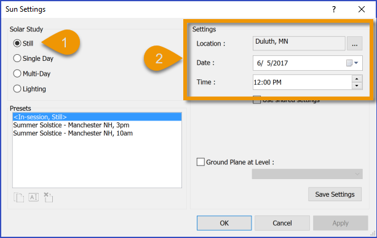Increase time with the up spinner arrow
The image size is (377, 238).
point(357,79)
